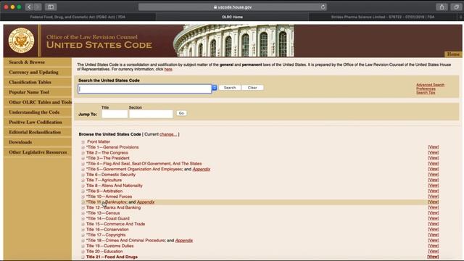
Task: Expand Title 7—Agriculture
Action: click(83, 181)
